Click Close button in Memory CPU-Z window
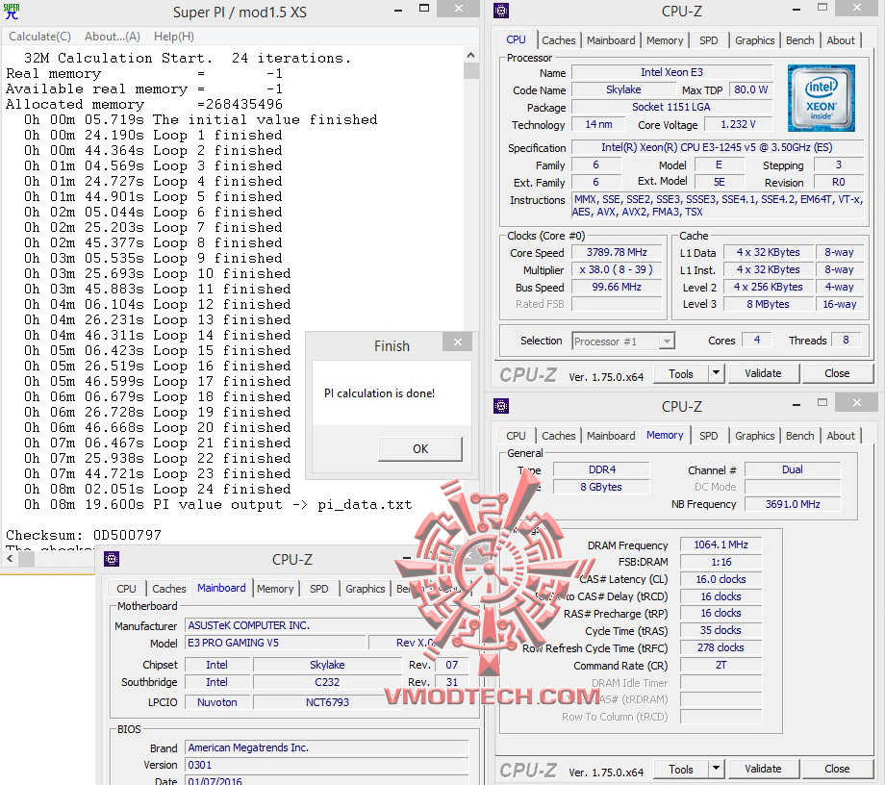This screenshot has height=785, width=885. (837, 770)
